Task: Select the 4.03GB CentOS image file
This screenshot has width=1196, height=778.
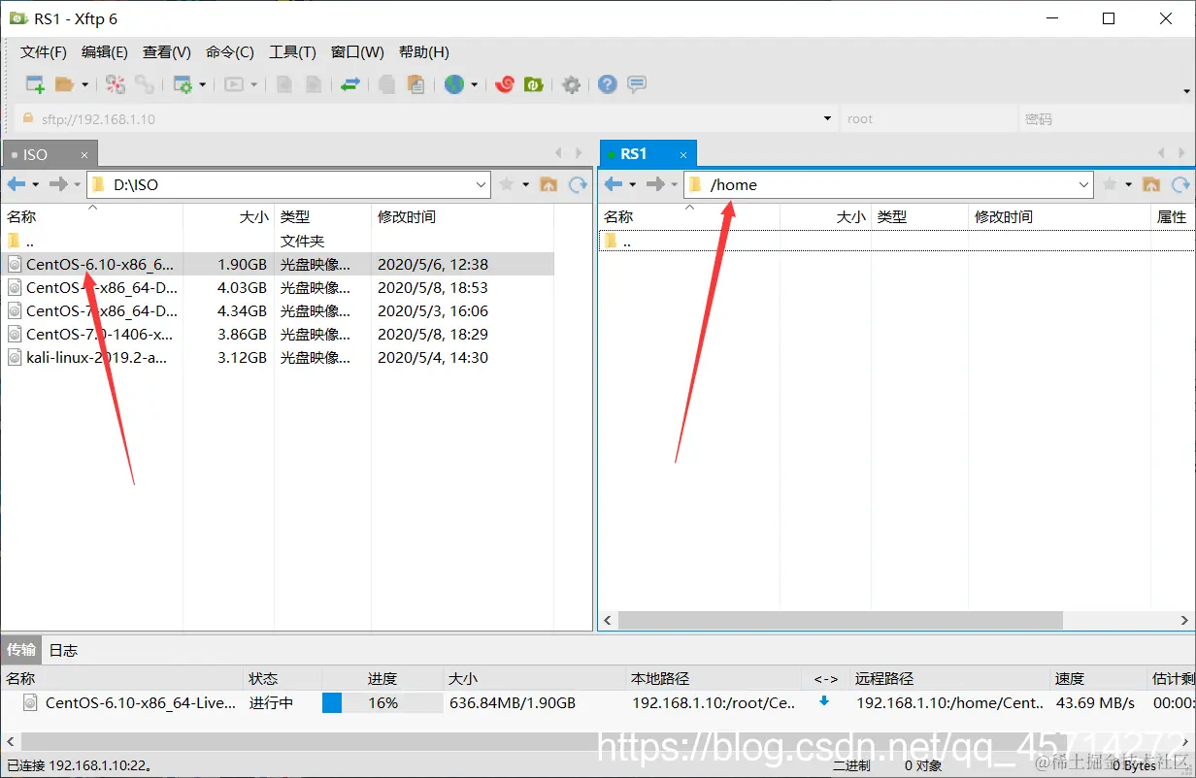Action: [x=278, y=287]
